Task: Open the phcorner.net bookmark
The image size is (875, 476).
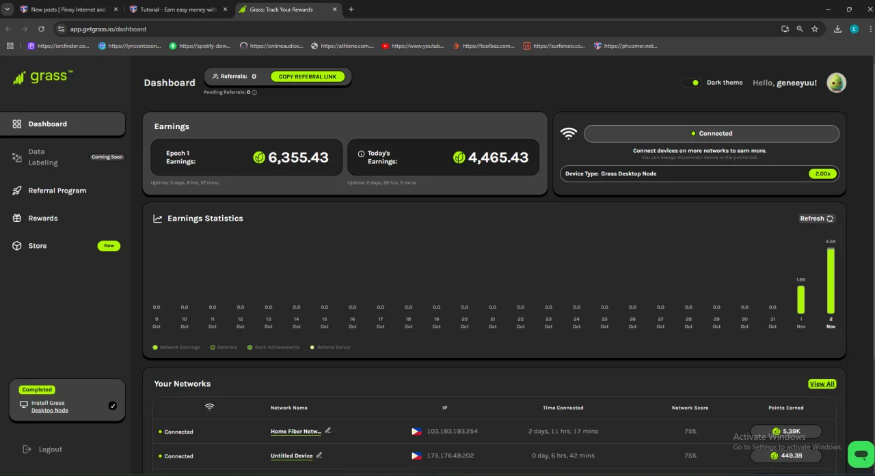Action: point(625,46)
